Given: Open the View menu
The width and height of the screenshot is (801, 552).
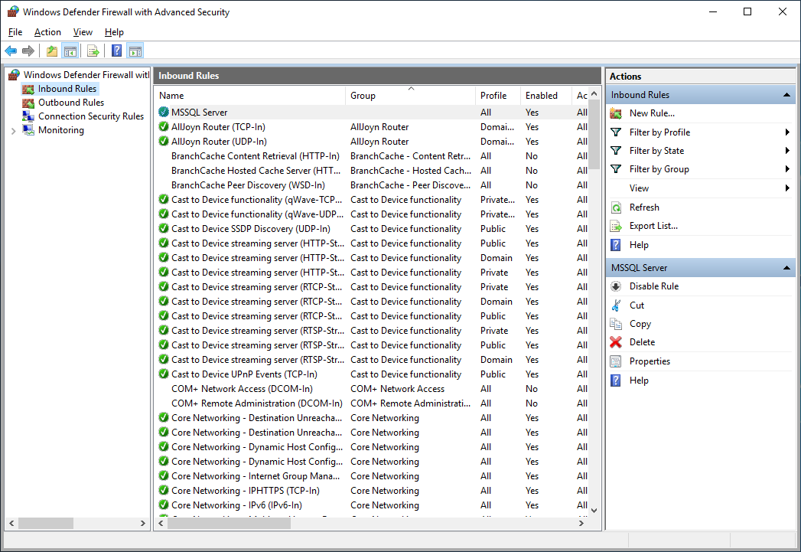Looking at the screenshot, I should click(83, 32).
